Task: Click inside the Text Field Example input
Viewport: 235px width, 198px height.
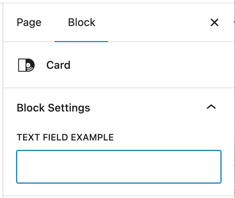Action: (118, 167)
